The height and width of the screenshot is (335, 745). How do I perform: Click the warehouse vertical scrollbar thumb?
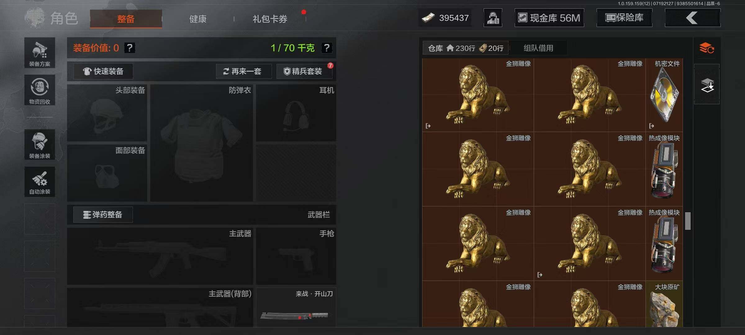click(x=688, y=221)
